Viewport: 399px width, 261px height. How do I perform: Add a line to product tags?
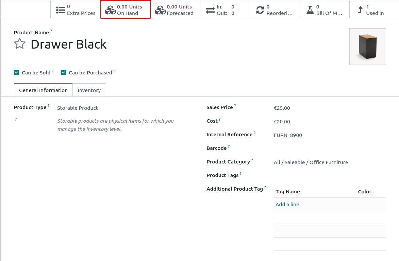click(287, 204)
